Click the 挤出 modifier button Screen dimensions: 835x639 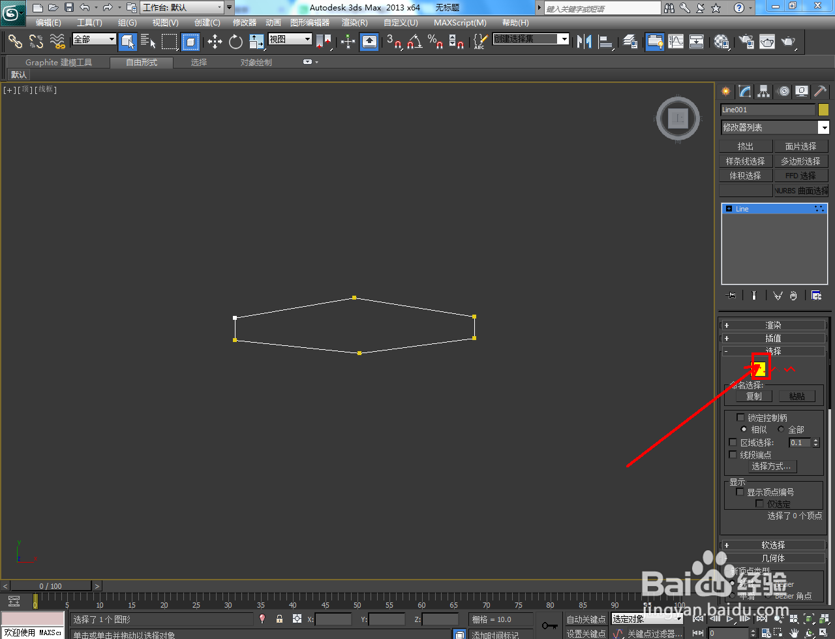pyautogui.click(x=746, y=147)
